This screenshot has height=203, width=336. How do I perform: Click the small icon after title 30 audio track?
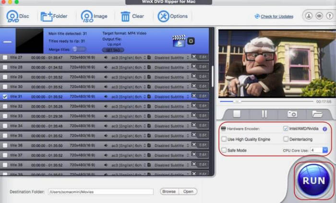(x=149, y=87)
